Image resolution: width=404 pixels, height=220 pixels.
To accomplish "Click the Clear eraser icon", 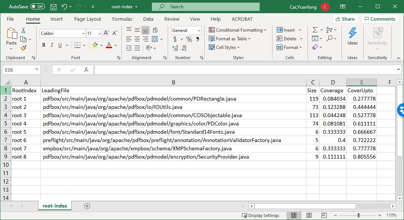I will pyautogui.click(x=315, y=47).
